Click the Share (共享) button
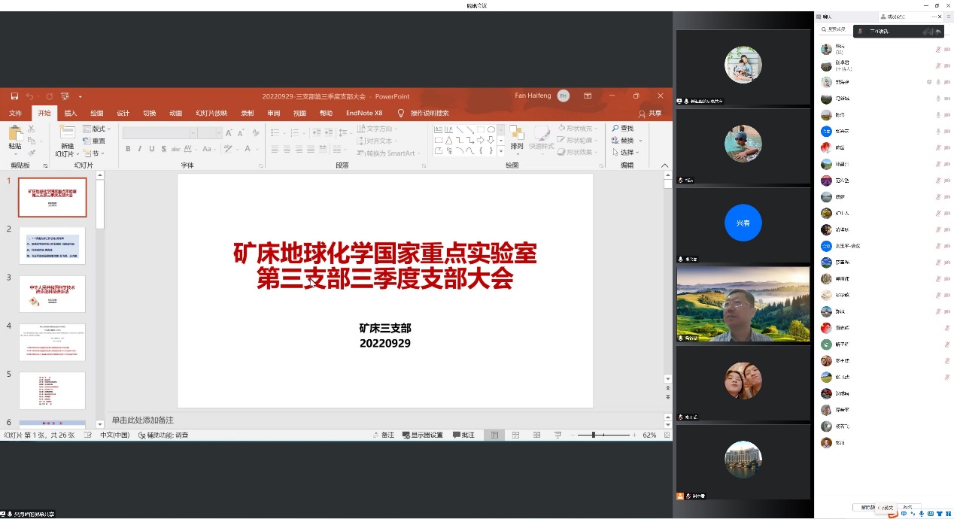Viewport: 954px width, 519px height. [651, 114]
